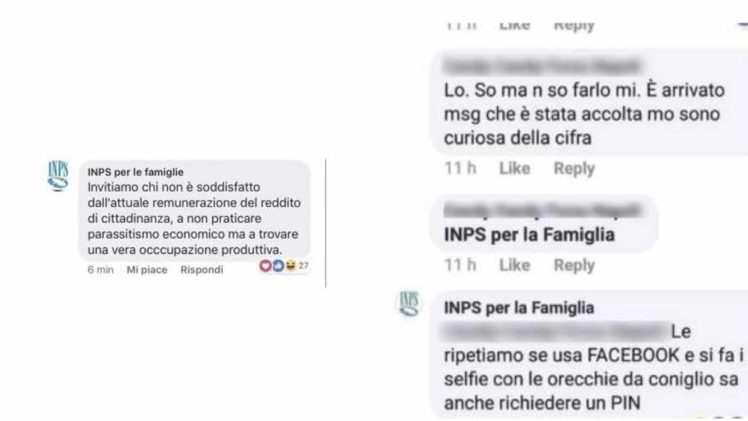Screen dimensions: 748x421
Task: Reply to the INPS per la Famiglia mention comment
Action: [x=574, y=265]
